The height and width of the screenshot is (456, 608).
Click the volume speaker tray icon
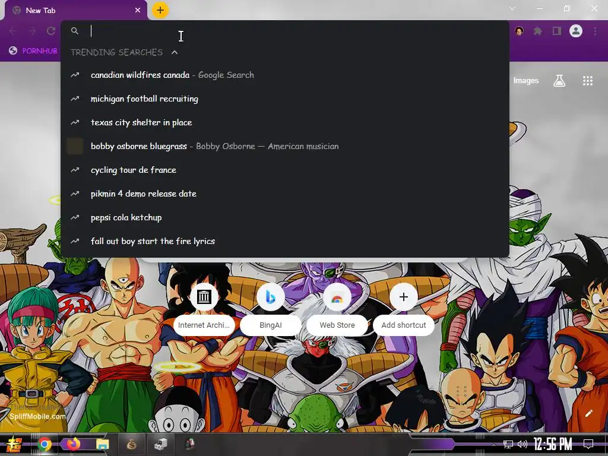click(522, 444)
